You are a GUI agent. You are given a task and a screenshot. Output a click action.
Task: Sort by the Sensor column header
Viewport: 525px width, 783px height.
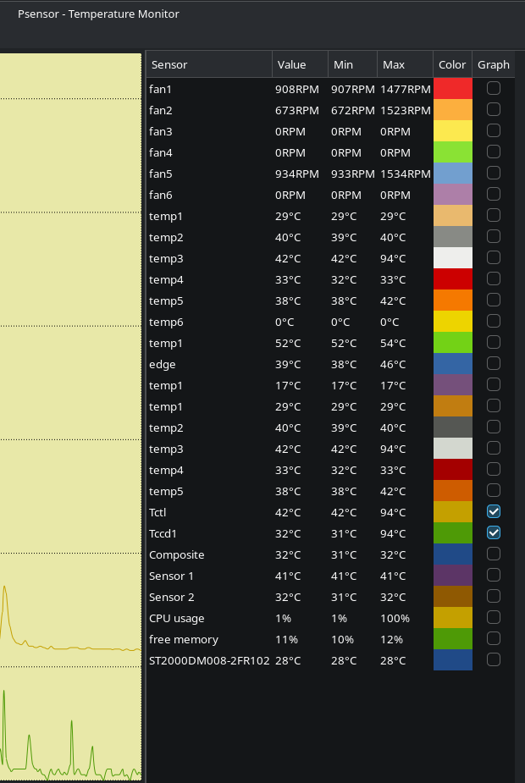(x=209, y=64)
